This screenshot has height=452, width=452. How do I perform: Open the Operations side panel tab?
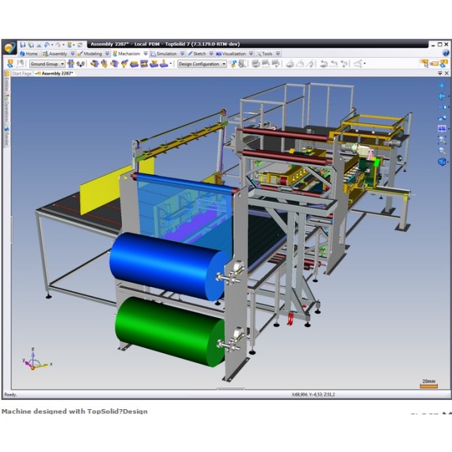(7, 110)
